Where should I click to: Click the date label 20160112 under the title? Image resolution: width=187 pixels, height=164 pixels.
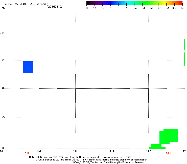[x=55, y=7]
